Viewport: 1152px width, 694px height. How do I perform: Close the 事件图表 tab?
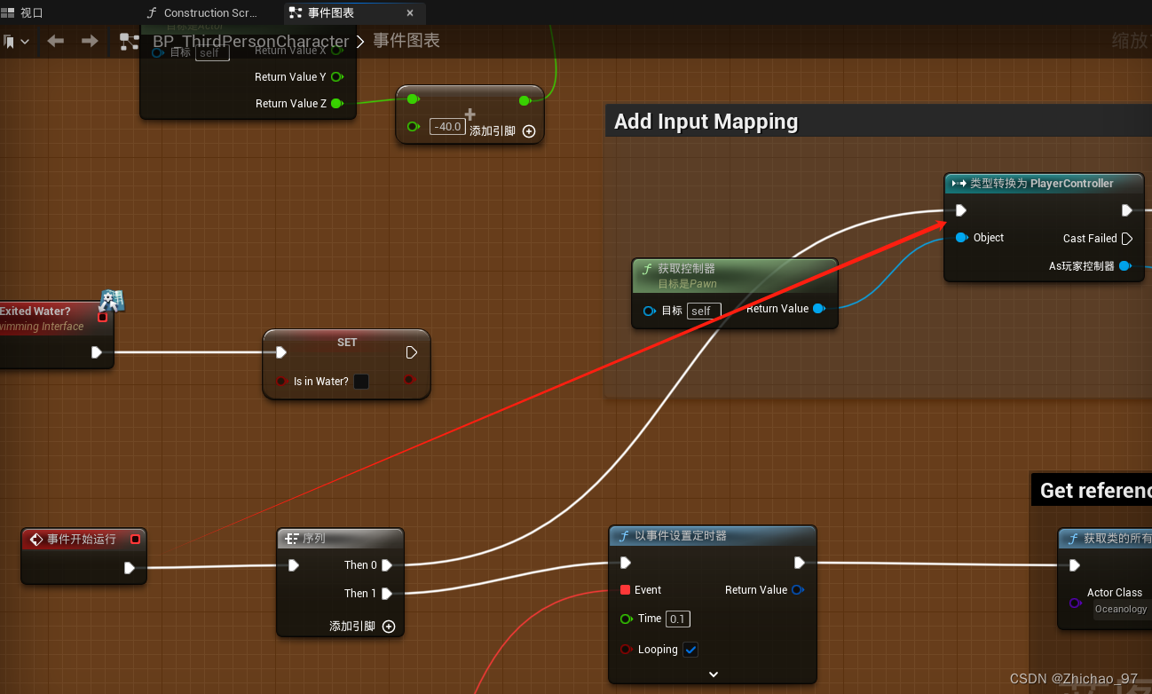(x=409, y=13)
